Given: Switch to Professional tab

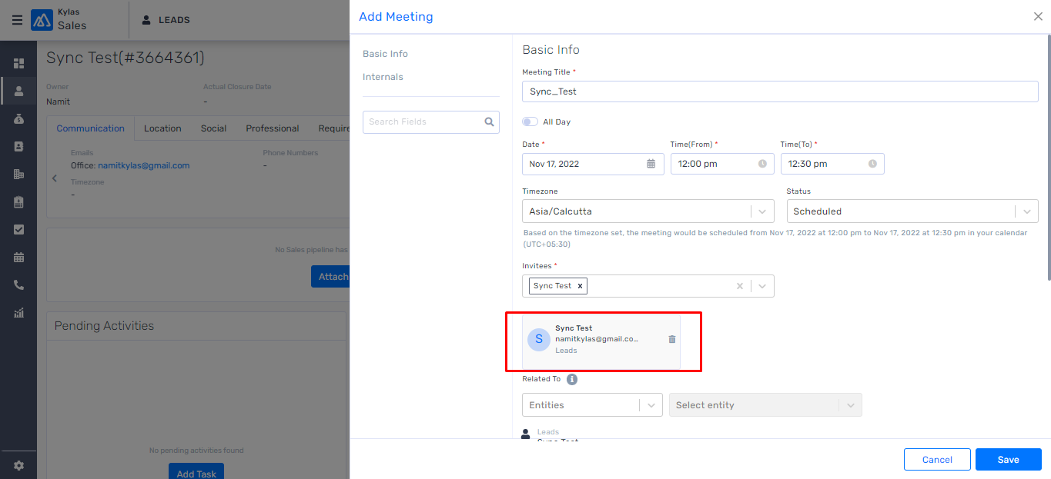Looking at the screenshot, I should [x=273, y=128].
